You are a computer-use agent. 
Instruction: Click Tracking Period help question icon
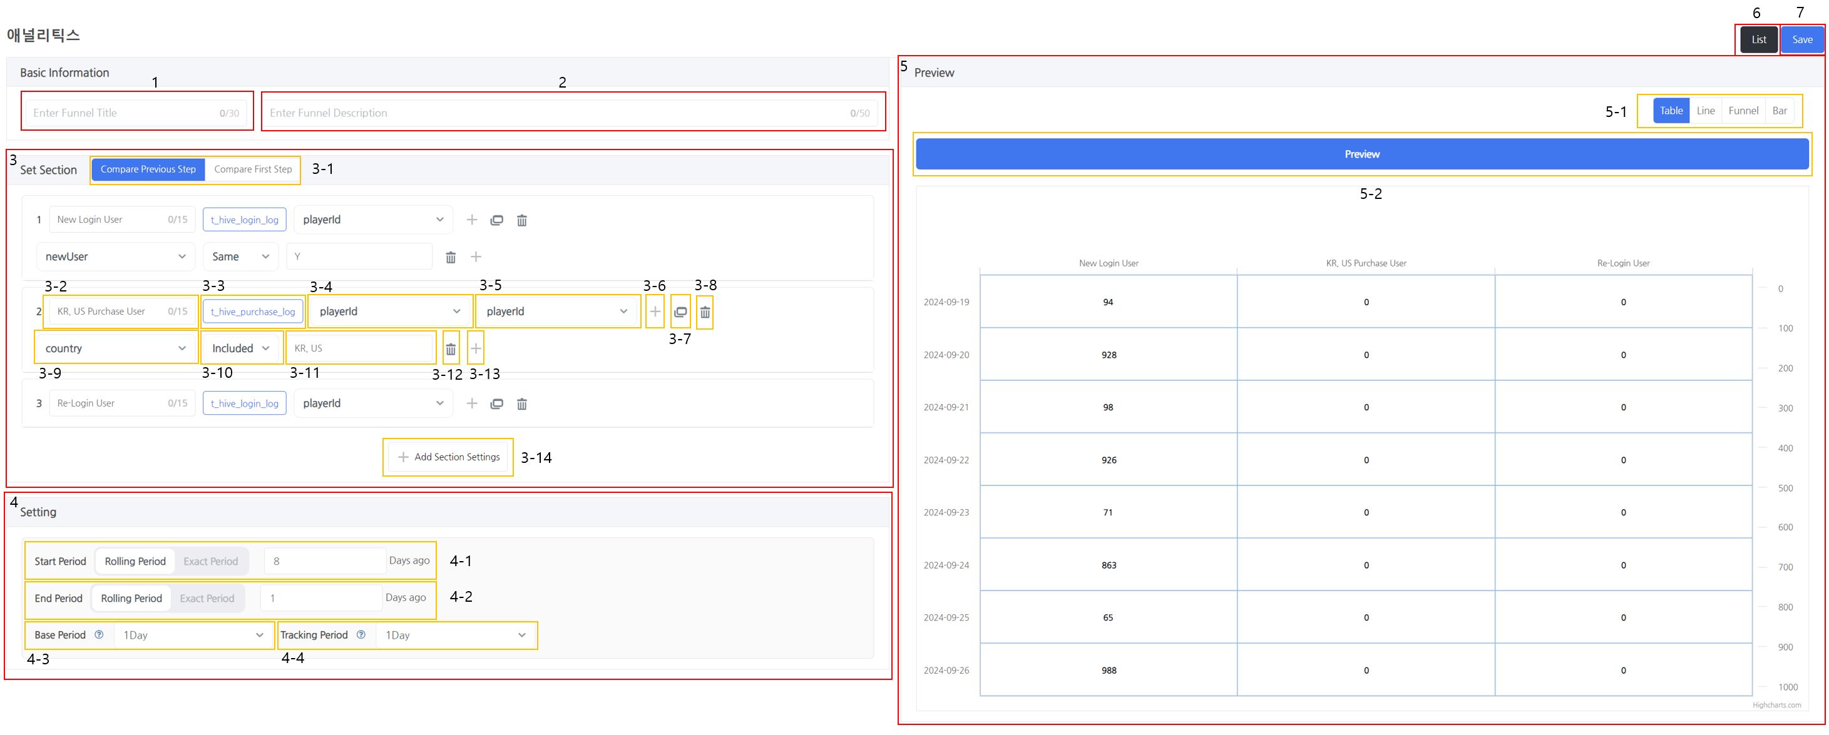point(361,635)
